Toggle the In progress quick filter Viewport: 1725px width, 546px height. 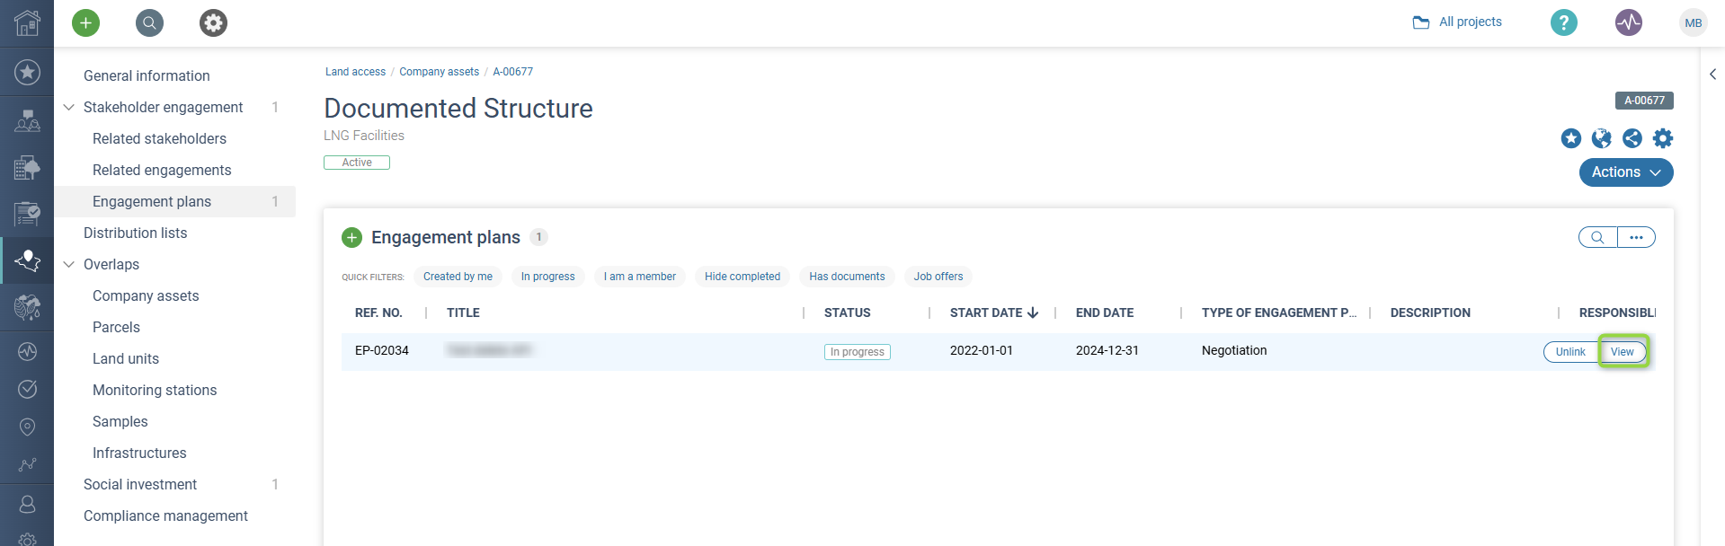click(x=548, y=277)
